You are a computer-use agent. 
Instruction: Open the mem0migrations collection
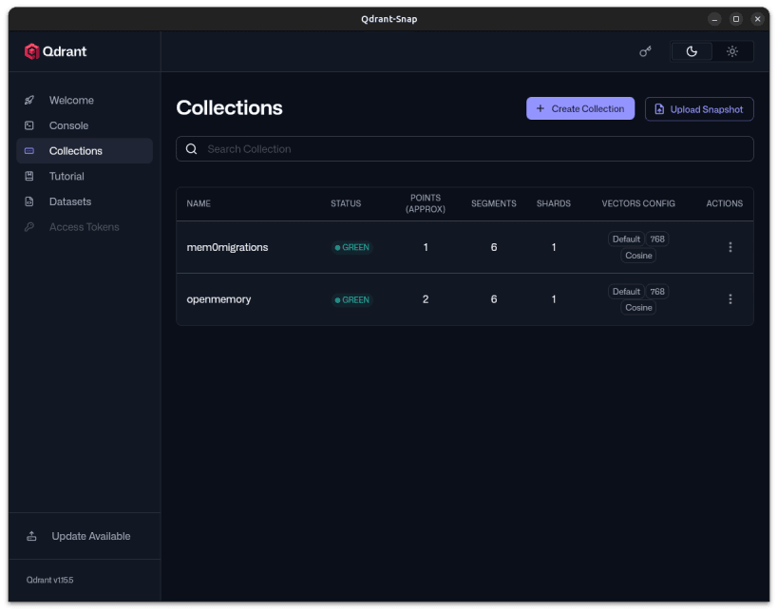click(227, 247)
